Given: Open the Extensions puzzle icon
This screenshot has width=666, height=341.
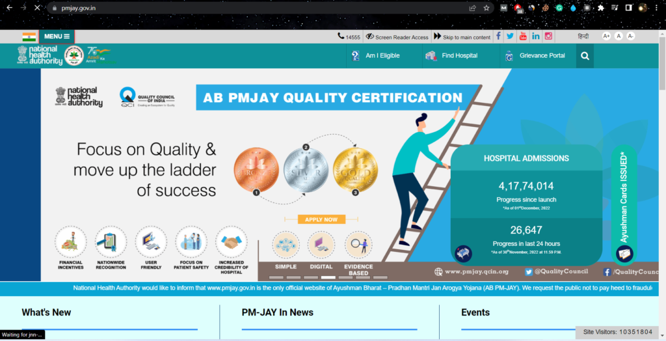Looking at the screenshot, I should point(600,8).
